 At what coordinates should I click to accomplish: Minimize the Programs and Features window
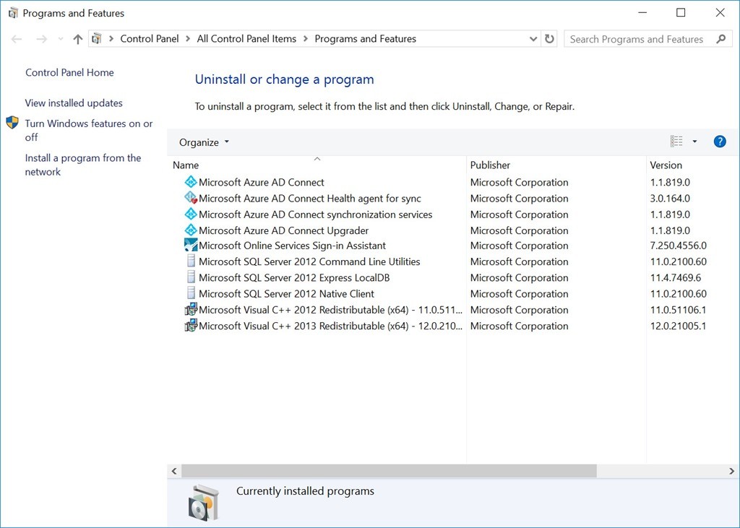(642, 13)
